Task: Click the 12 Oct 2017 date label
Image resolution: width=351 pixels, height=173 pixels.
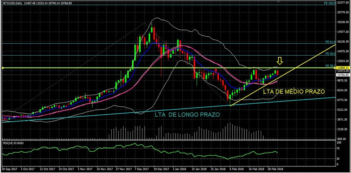Action: [x=48, y=169]
